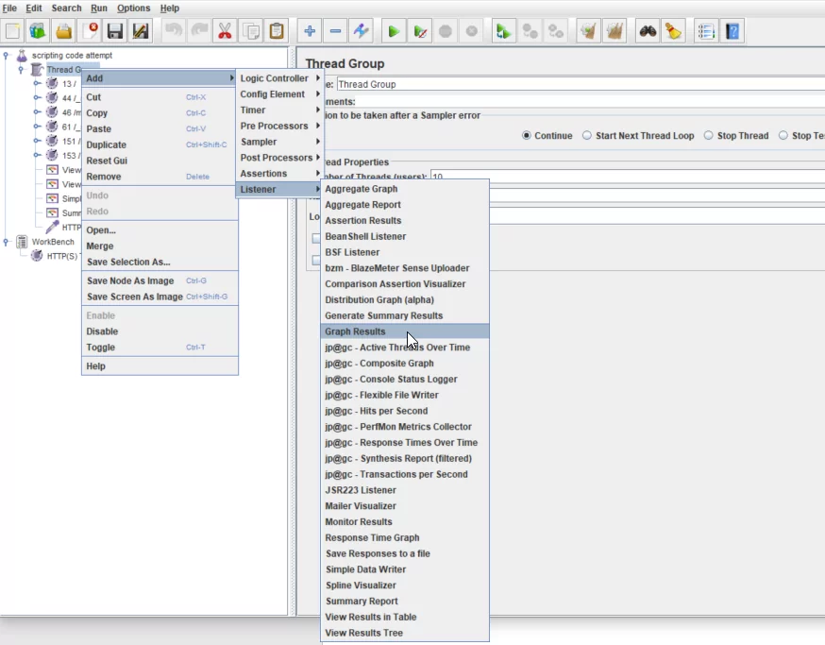Choose Graph Results from Listener submenu
825x645 pixels.
point(405,331)
